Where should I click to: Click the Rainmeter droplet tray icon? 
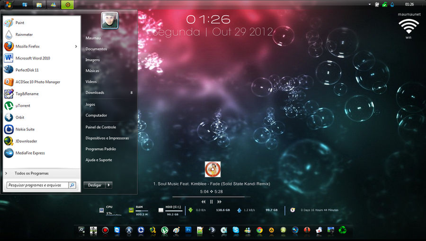pos(392,4)
